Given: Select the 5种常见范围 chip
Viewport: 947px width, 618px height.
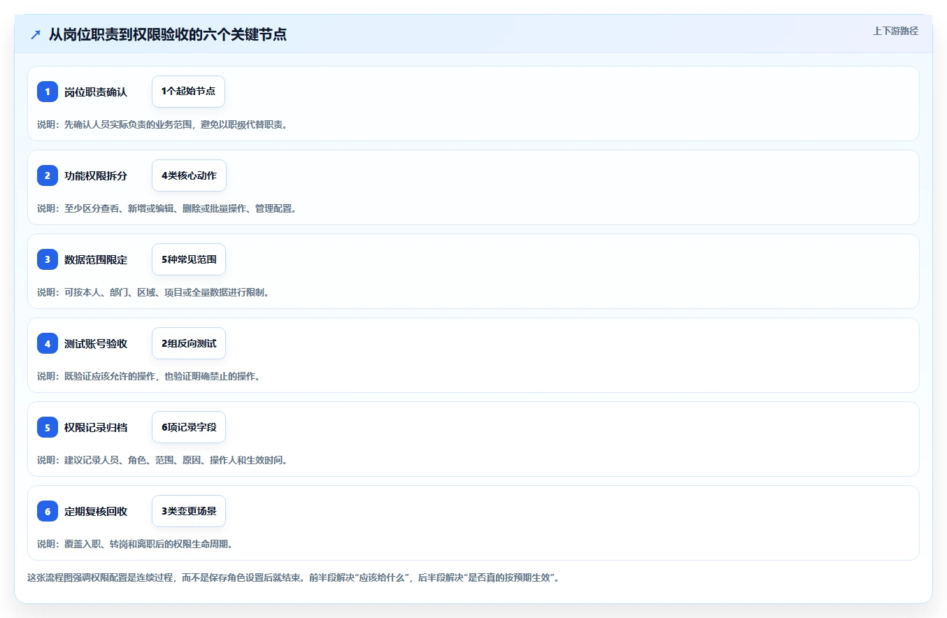Looking at the screenshot, I should tap(189, 259).
